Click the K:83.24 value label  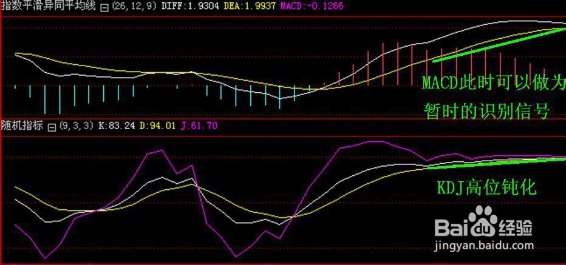coord(116,126)
